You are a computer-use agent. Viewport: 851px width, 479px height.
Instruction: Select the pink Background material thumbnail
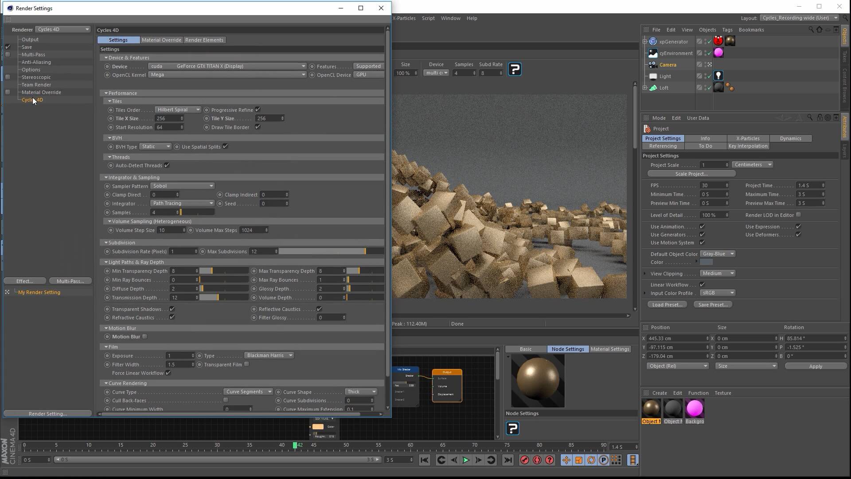pos(694,408)
